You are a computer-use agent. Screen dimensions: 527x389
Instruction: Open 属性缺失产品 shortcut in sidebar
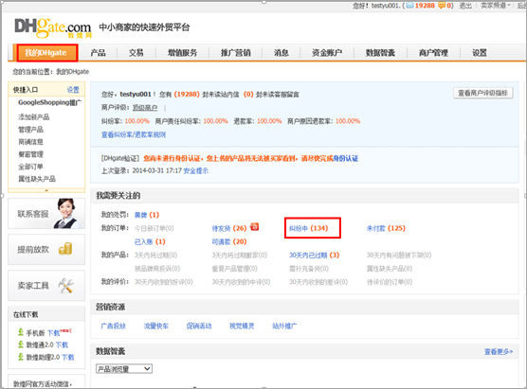(37, 179)
